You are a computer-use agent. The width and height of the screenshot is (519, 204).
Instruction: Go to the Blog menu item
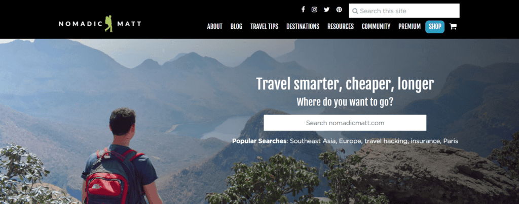tap(236, 27)
